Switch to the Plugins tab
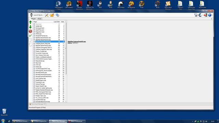The height and width of the screenshot is (123, 219). click(x=34, y=19)
